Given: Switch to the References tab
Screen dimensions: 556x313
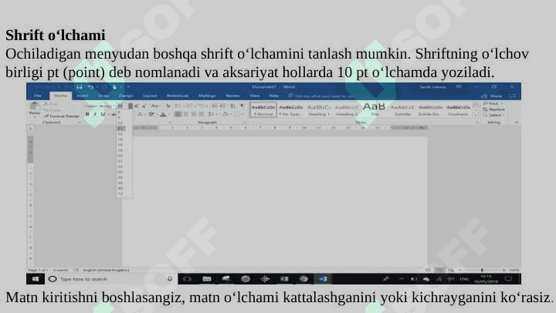Looking at the screenshot, I should [178, 96].
